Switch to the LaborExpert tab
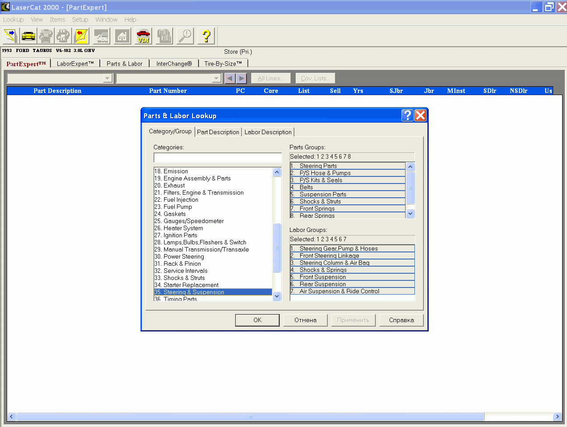Screen dimensions: 567x427 coord(75,64)
